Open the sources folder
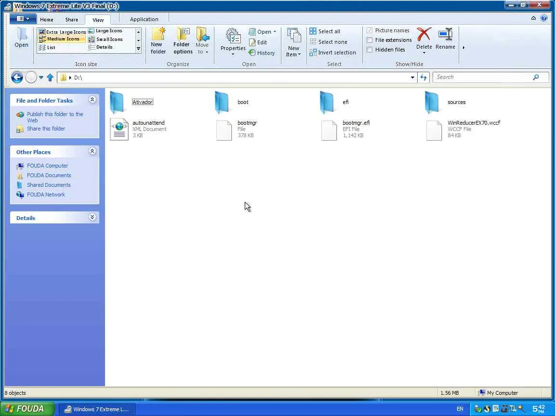This screenshot has width=555, height=416. tap(445, 102)
